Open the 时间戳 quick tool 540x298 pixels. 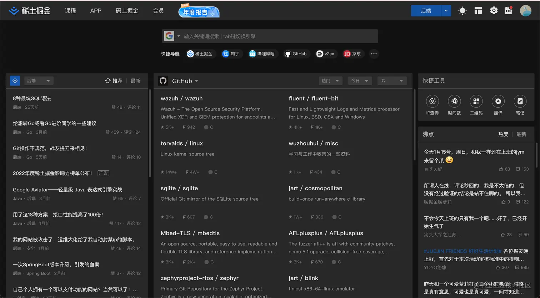click(x=454, y=105)
